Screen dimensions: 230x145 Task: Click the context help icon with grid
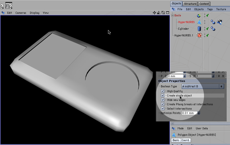(x=9, y=6)
